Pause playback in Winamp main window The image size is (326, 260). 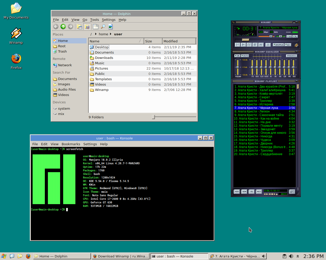(249, 45)
